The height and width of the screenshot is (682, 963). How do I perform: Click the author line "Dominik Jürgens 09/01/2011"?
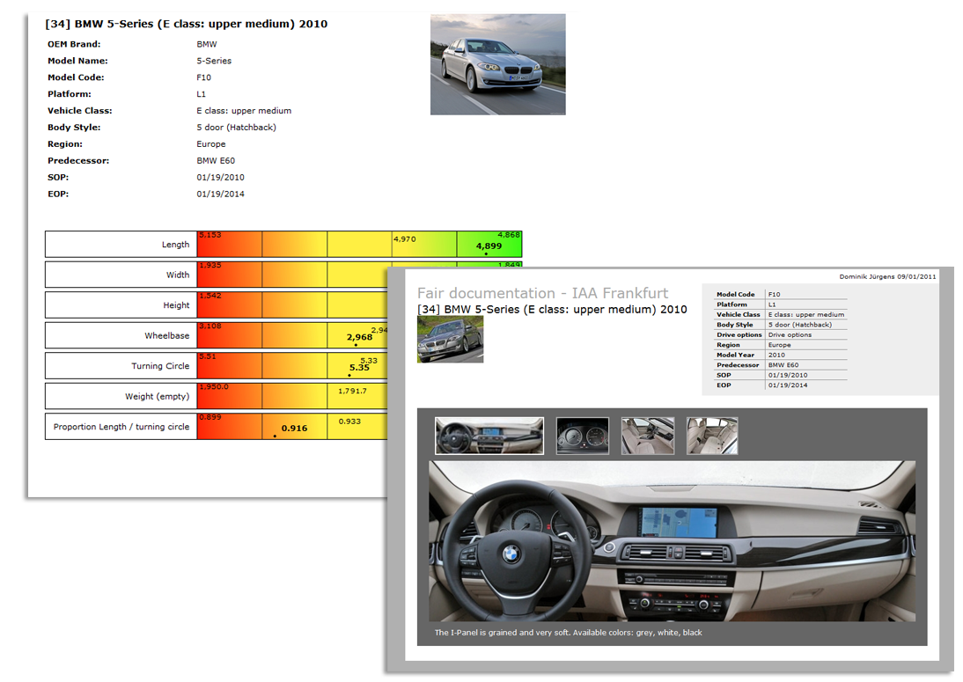pyautogui.click(x=887, y=277)
